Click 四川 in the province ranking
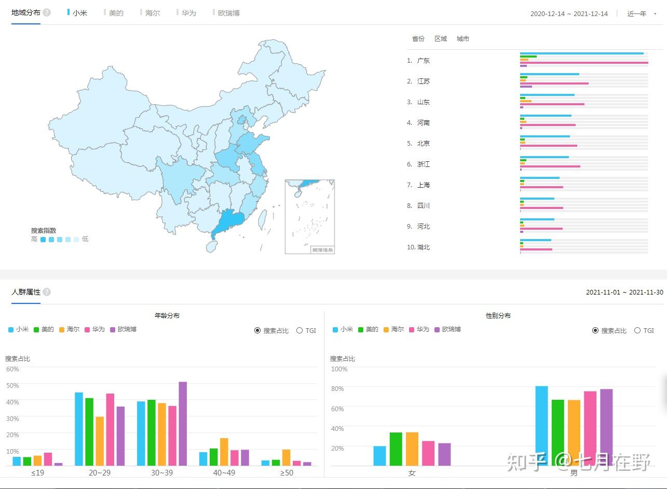This screenshot has width=667, height=489. pos(424,206)
